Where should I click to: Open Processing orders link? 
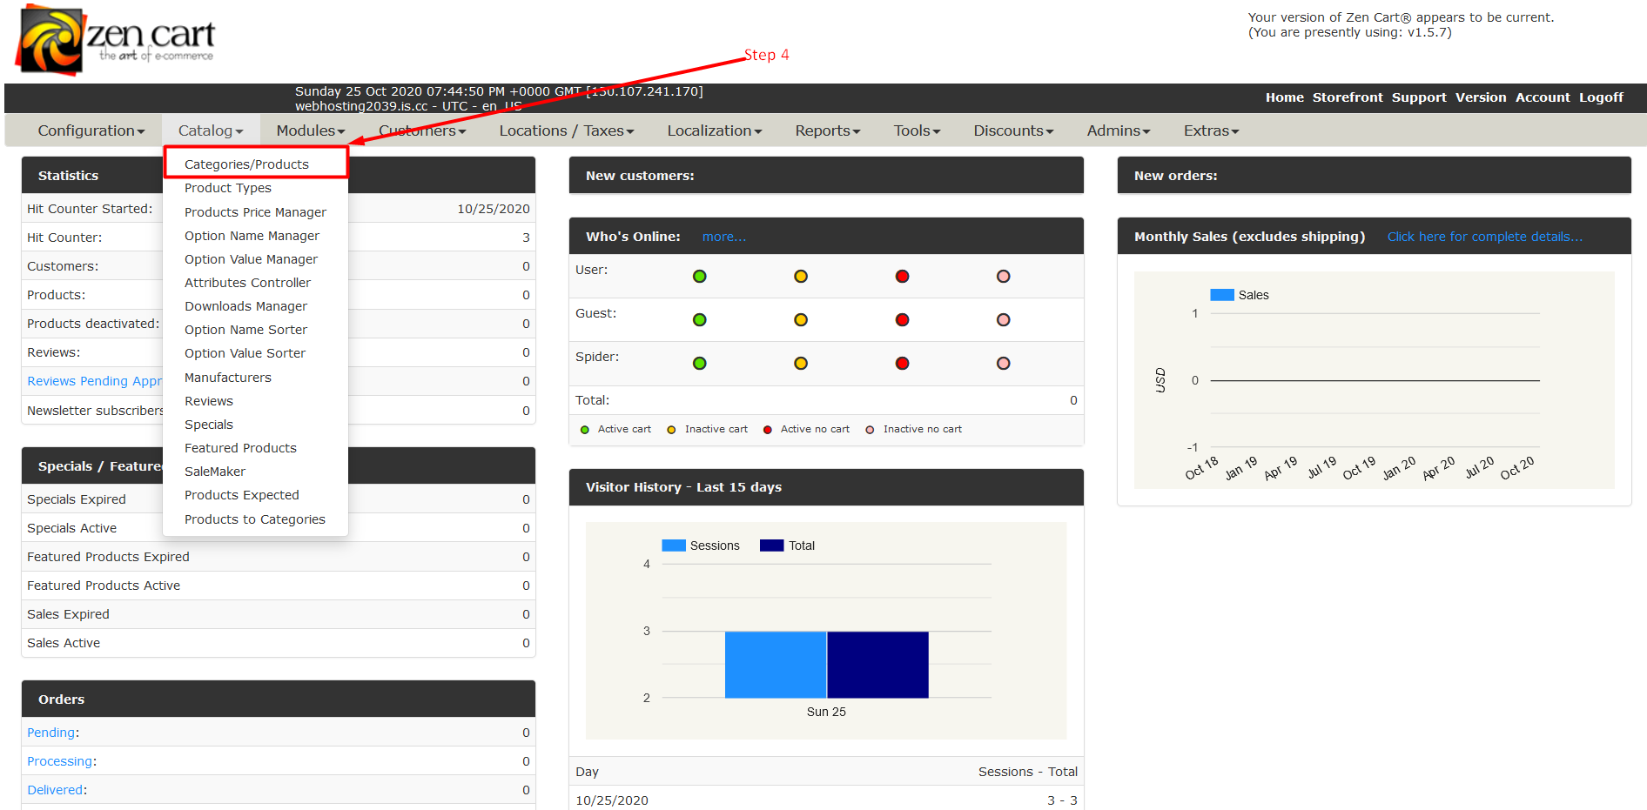[x=60, y=761]
